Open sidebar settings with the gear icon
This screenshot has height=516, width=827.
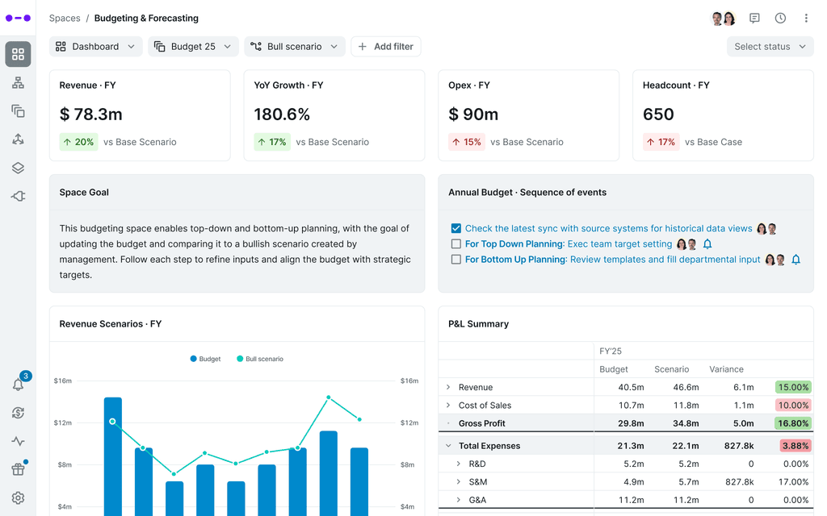tap(18, 497)
